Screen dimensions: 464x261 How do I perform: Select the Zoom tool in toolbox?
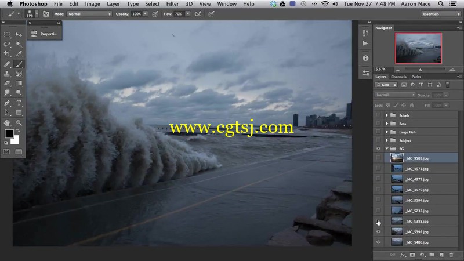[x=19, y=122]
